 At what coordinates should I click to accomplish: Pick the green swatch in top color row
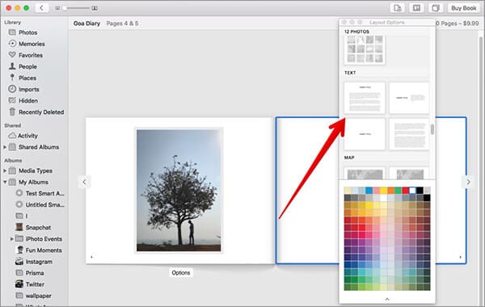point(398,190)
